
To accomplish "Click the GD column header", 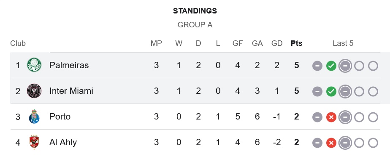I will pyautogui.click(x=277, y=43).
